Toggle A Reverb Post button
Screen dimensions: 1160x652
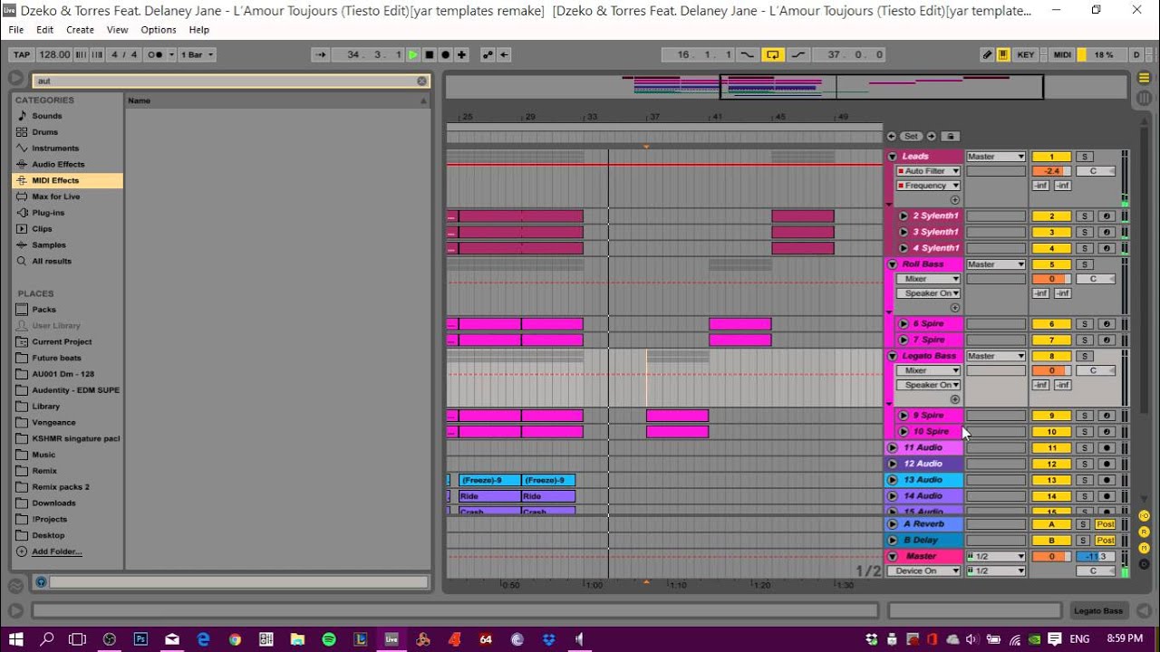pyautogui.click(x=1105, y=524)
